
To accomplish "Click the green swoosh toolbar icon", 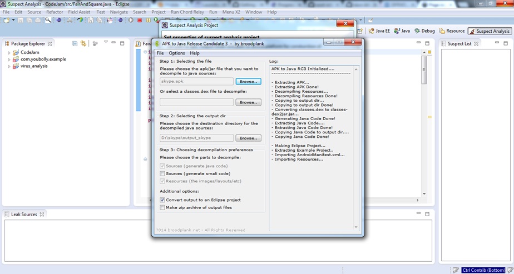I will tap(80, 20).
